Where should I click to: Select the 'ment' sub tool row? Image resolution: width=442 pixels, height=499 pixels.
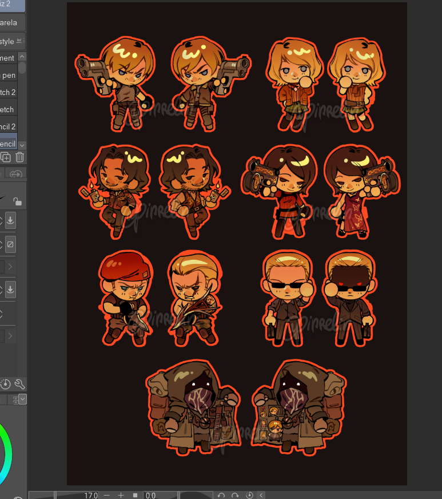[x=9, y=58]
